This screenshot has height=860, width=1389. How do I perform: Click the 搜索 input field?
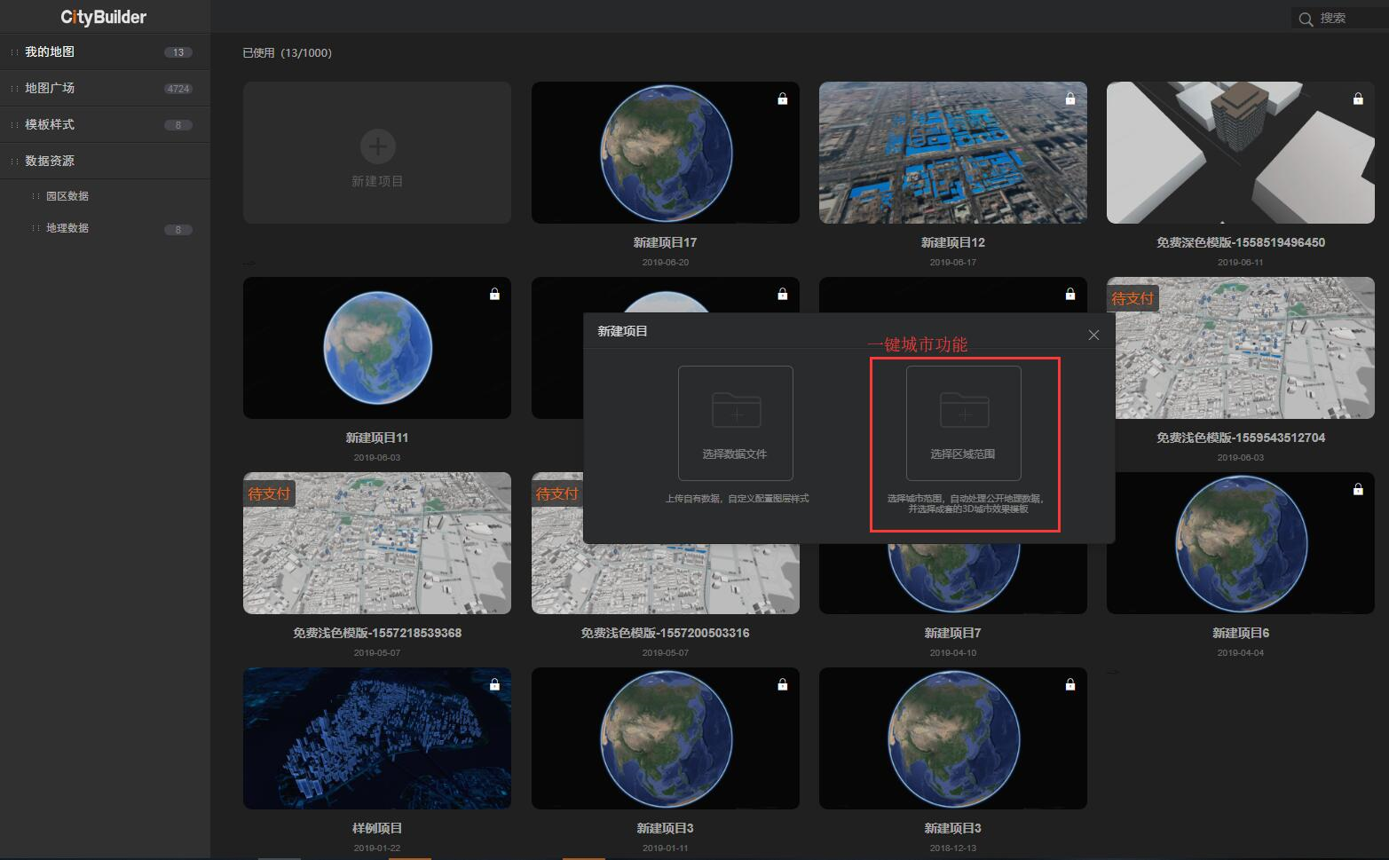[1339, 18]
